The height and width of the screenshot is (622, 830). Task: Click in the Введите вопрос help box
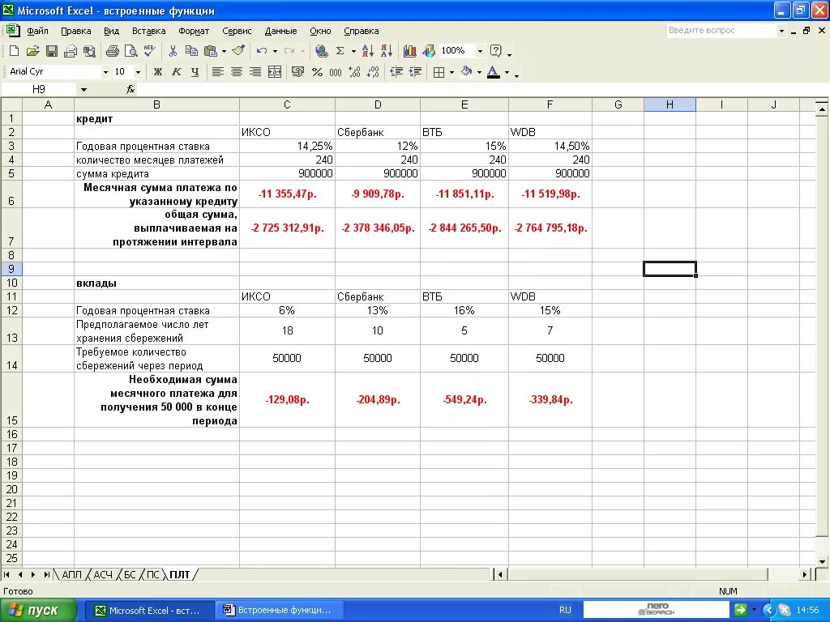tap(722, 31)
